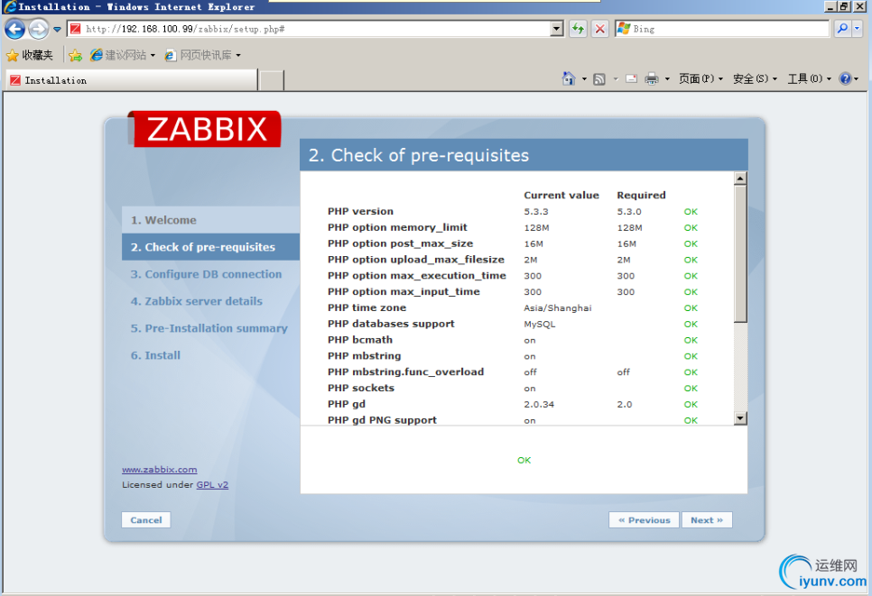Screen dimensions: 872x596
Task: Click the "PHP sockets" row label
Action: coord(361,389)
